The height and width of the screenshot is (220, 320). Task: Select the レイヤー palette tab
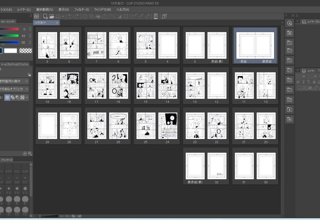[x=310, y=71]
